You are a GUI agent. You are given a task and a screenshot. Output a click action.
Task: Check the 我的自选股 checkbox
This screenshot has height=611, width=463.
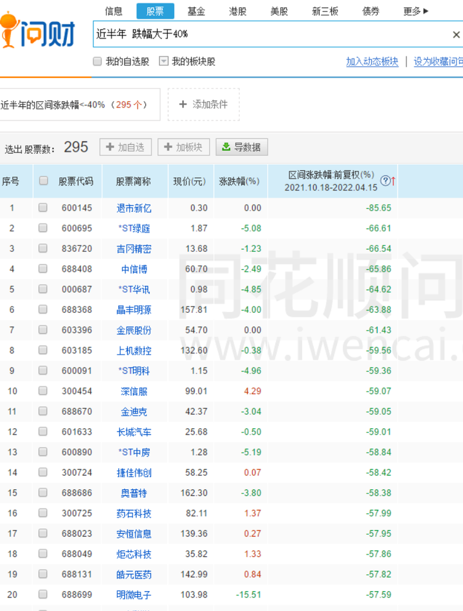click(x=97, y=61)
